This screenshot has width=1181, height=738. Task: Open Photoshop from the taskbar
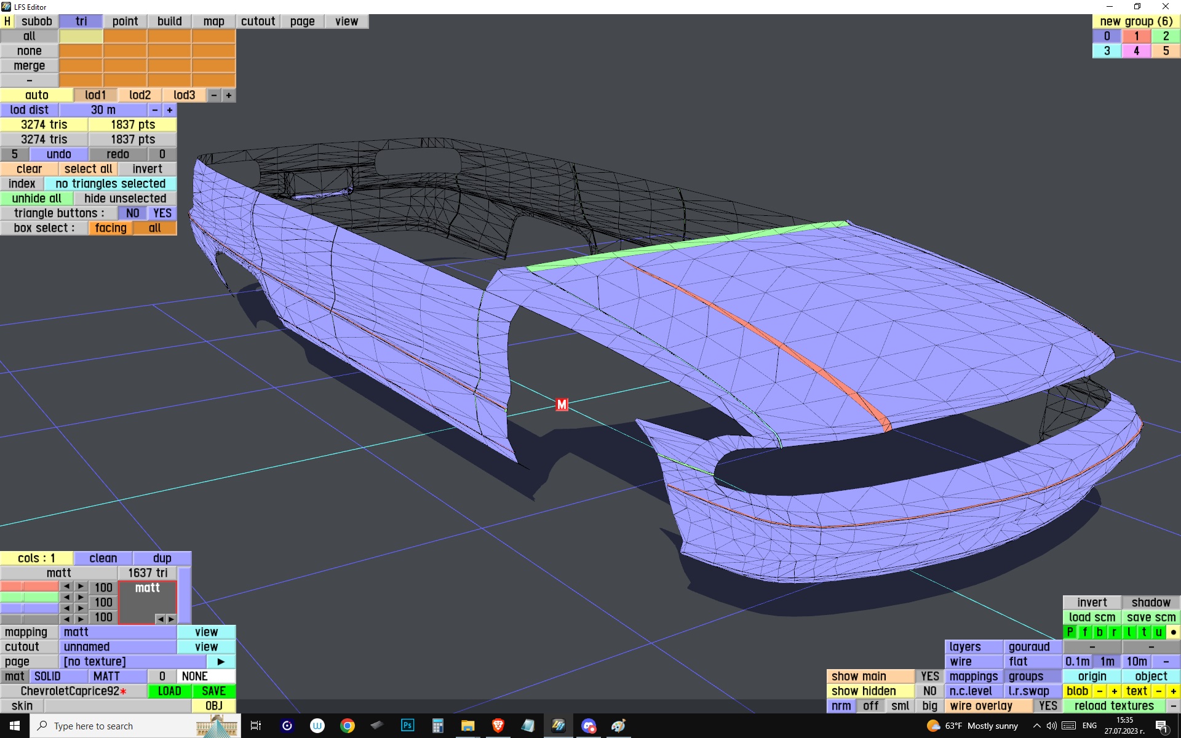(407, 726)
